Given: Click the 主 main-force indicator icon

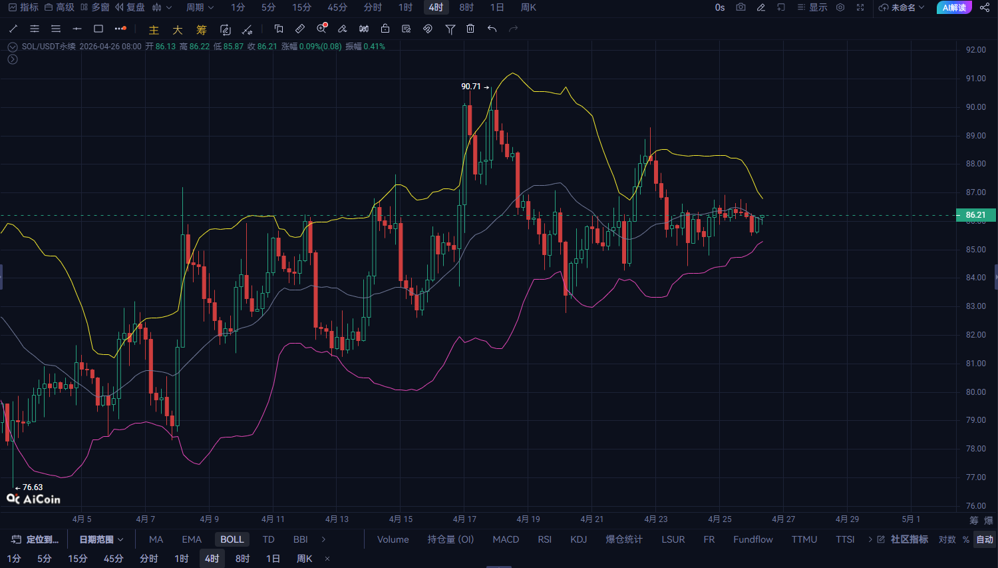Looking at the screenshot, I should coord(154,29).
